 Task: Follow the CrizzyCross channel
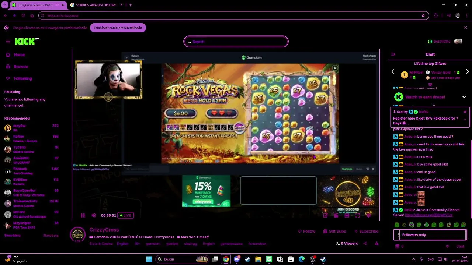[306, 231]
